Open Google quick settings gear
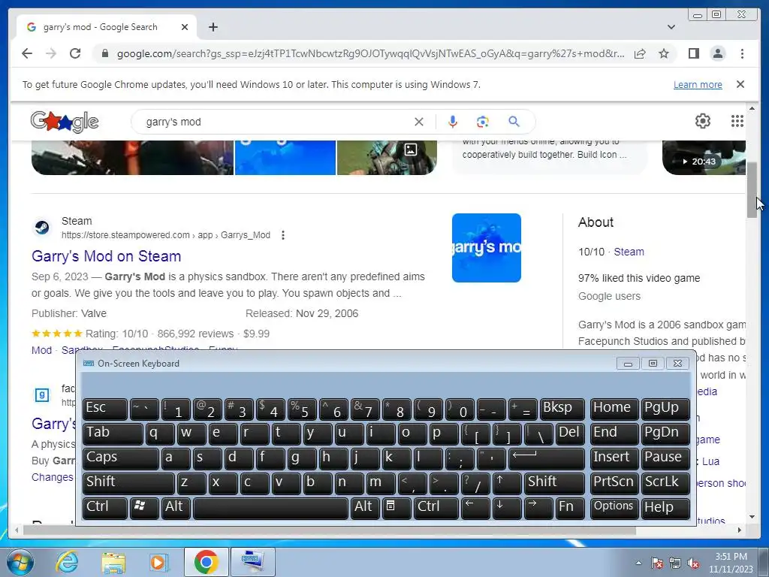 [x=702, y=121]
